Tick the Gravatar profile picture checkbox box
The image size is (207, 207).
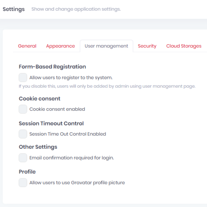[x=23, y=183]
